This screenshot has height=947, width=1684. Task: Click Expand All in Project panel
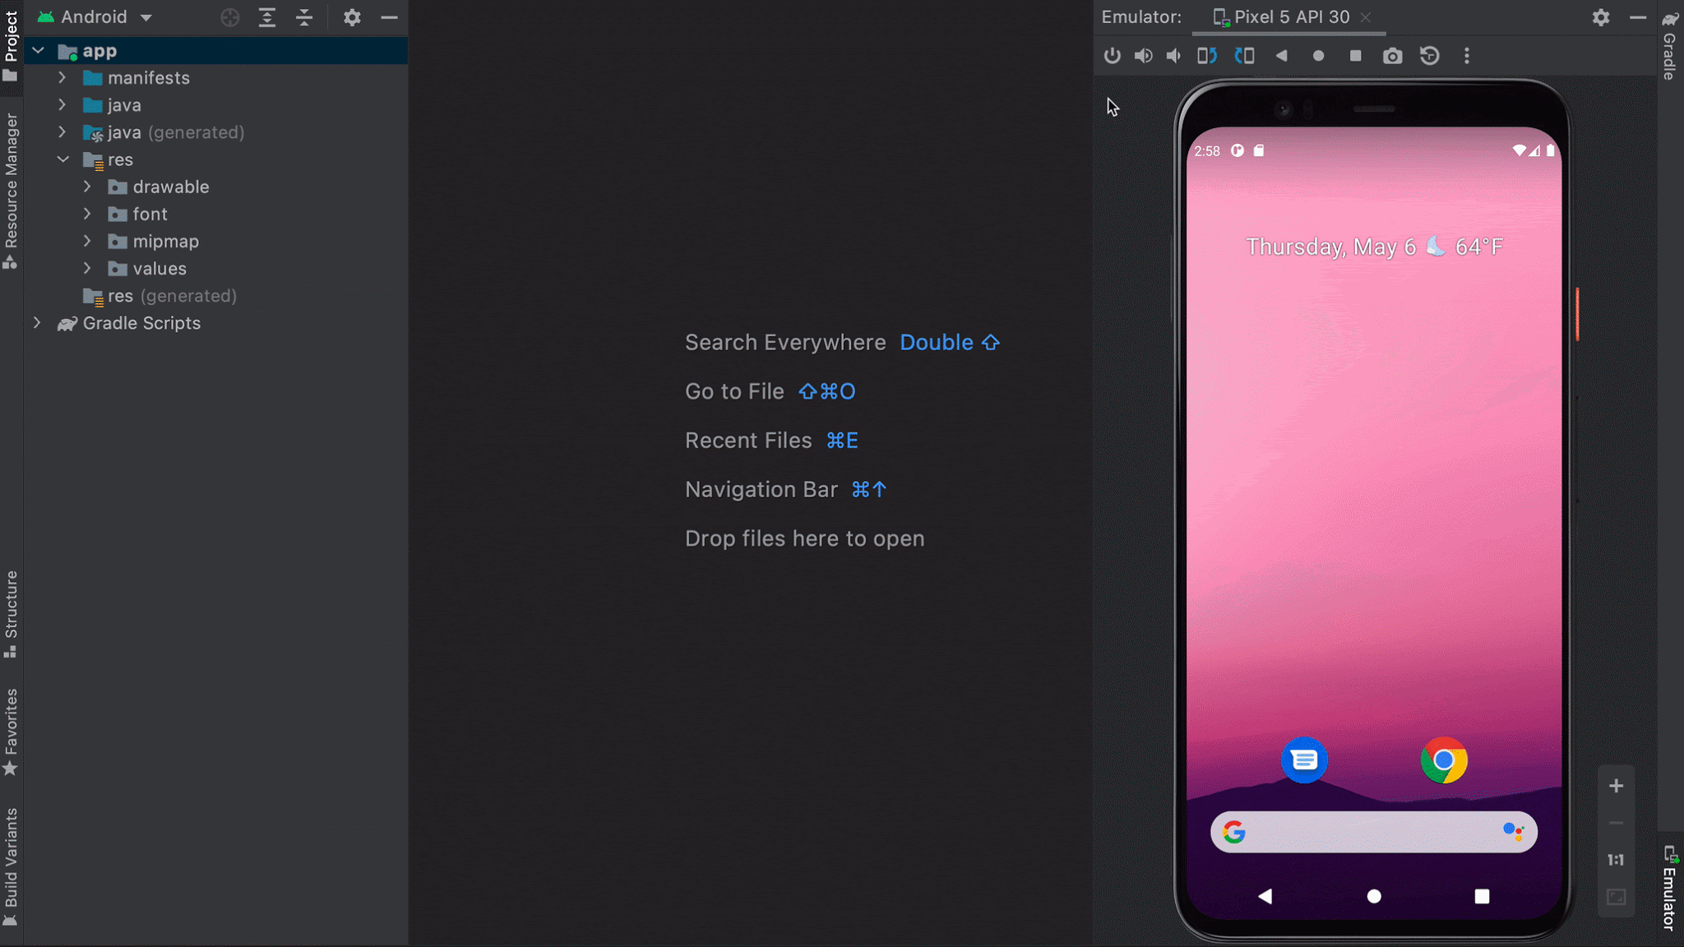click(267, 17)
